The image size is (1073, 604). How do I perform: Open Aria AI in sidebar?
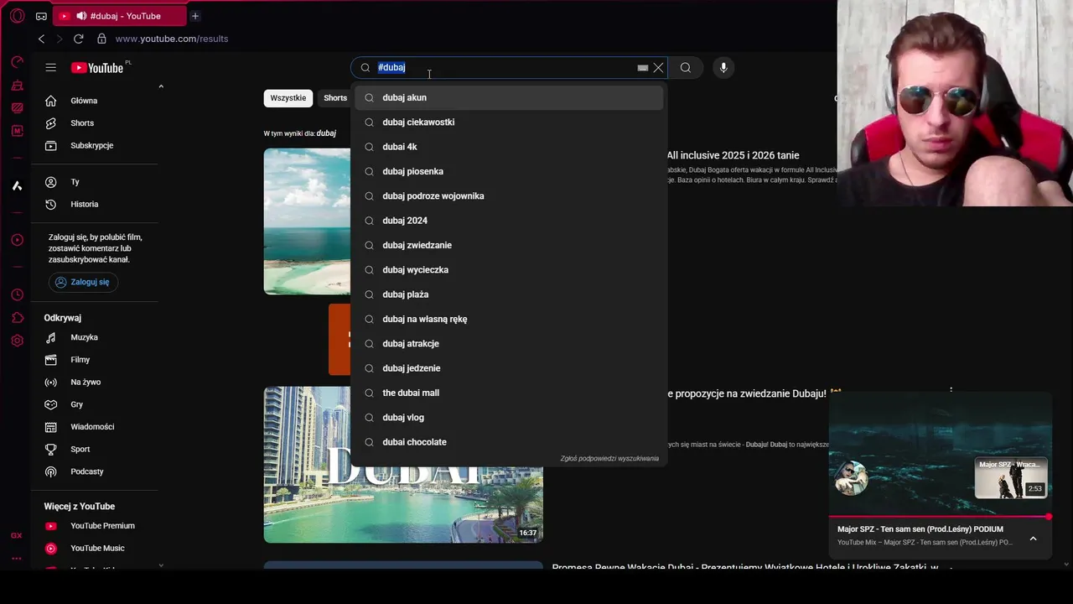tap(17, 185)
